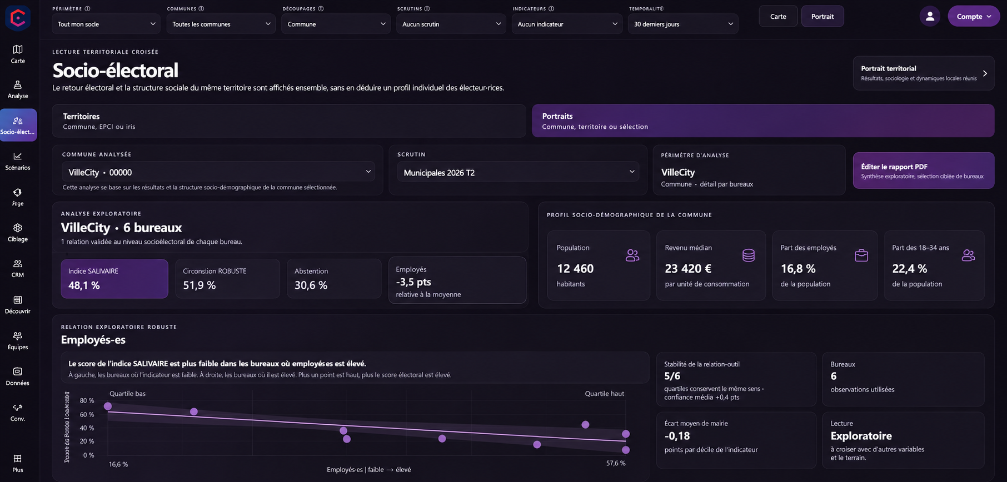Viewport: 1007px width, 482px height.
Task: Select the Indice SALIVAIRE card
Action: 114,279
